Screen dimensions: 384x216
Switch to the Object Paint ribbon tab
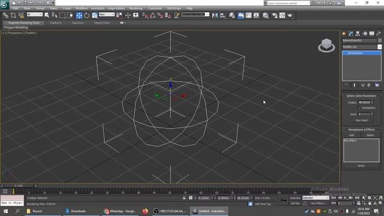pyautogui.click(x=102, y=23)
